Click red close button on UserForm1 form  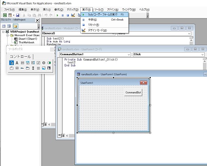point(144,83)
